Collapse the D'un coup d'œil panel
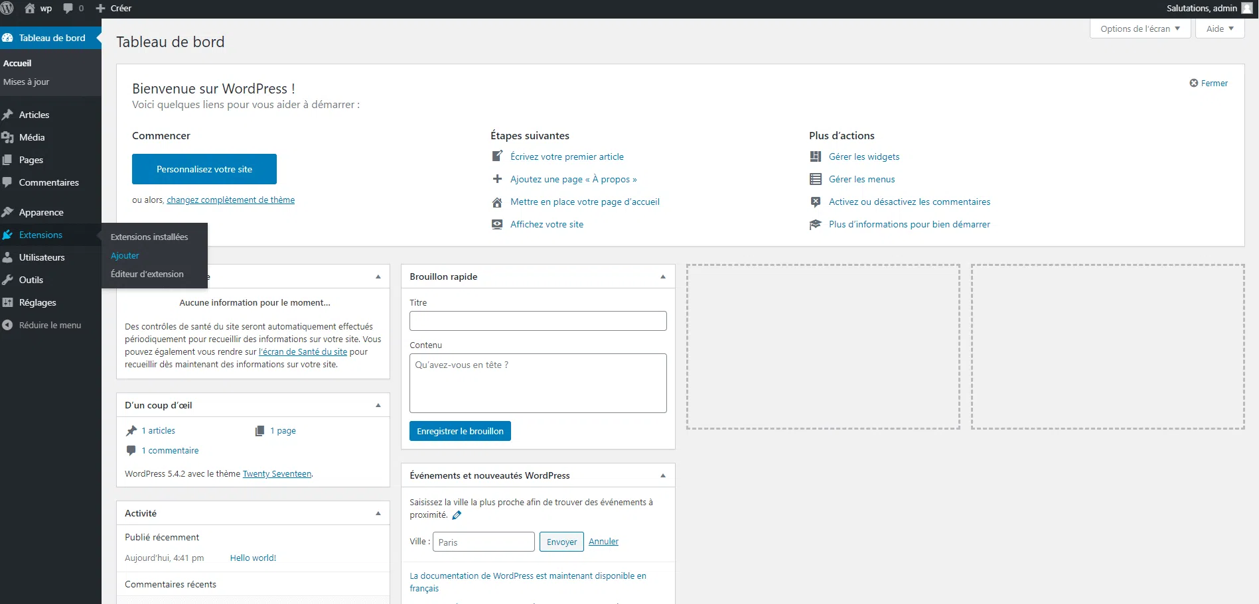Image resolution: width=1259 pixels, height=604 pixels. tap(378, 405)
